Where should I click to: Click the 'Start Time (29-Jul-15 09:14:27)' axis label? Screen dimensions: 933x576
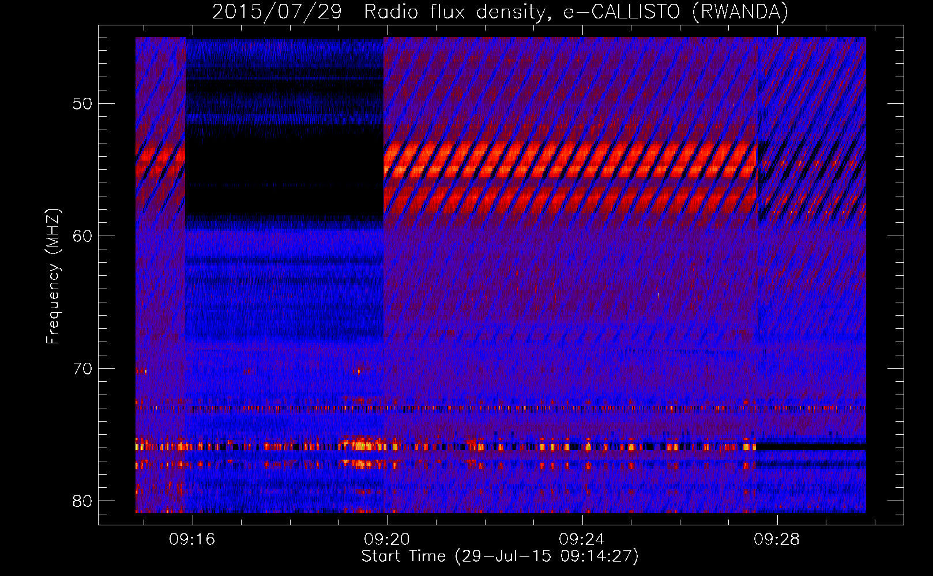pos(500,556)
